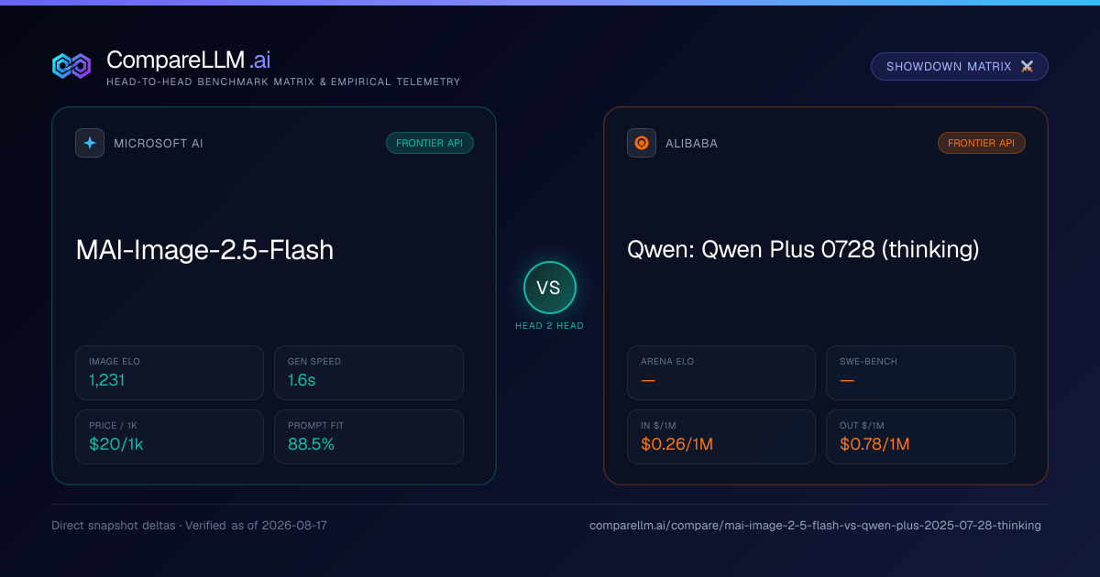Image resolution: width=1100 pixels, height=577 pixels.
Task: Select the SWE-Bench stat tile
Action: click(920, 373)
